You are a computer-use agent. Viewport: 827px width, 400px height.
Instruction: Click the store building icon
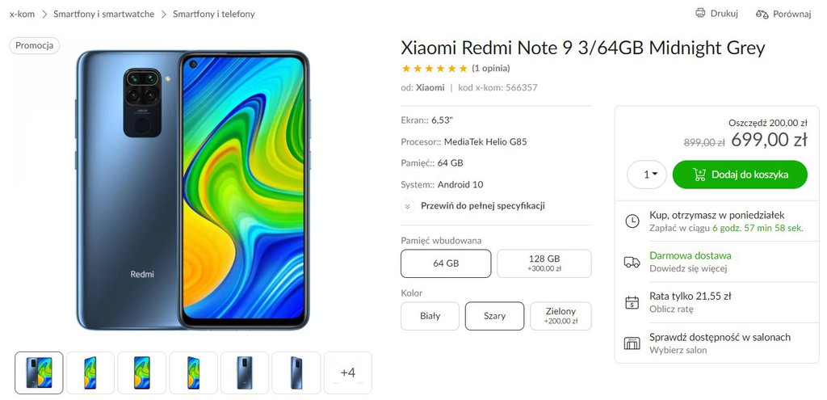coord(632,343)
